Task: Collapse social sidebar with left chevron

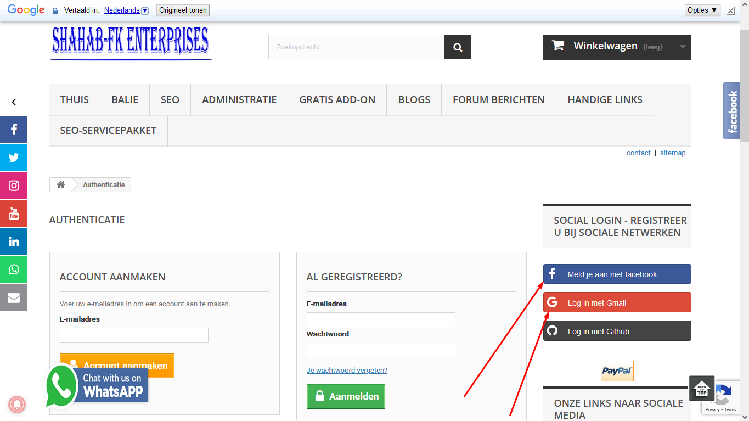Action: click(x=14, y=102)
